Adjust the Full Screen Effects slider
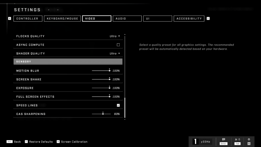 (x=101, y=97)
